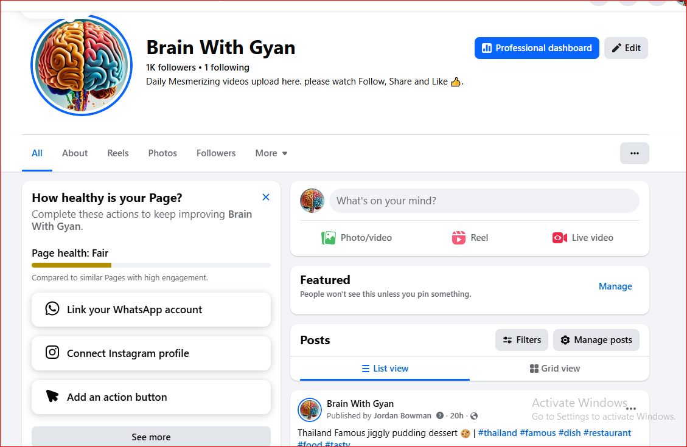The image size is (687, 447).
Task: Dismiss the Page health card
Action: pyautogui.click(x=265, y=197)
